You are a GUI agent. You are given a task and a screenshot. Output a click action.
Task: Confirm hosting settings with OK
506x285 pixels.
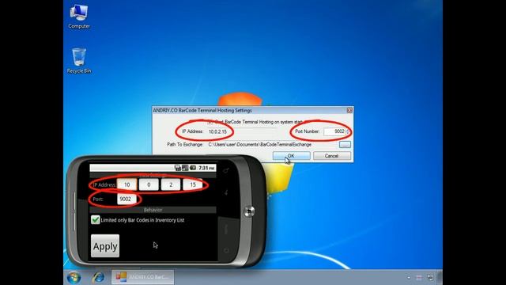(292, 156)
